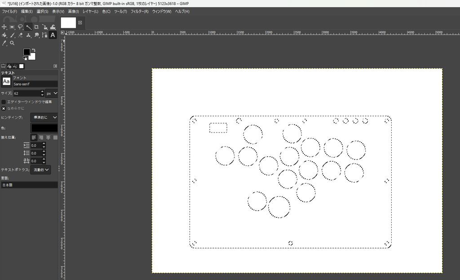Increase text size with up arrow
This screenshot has width=460, height=280.
click(42, 91)
